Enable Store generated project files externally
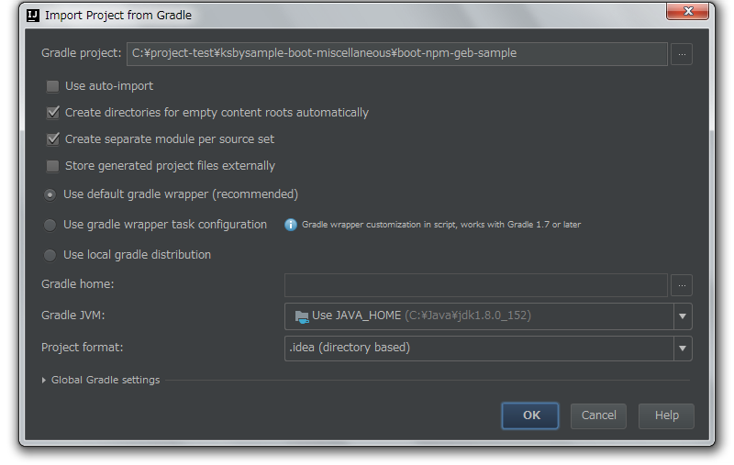Viewport: 734px width, 465px height. pyautogui.click(x=52, y=166)
